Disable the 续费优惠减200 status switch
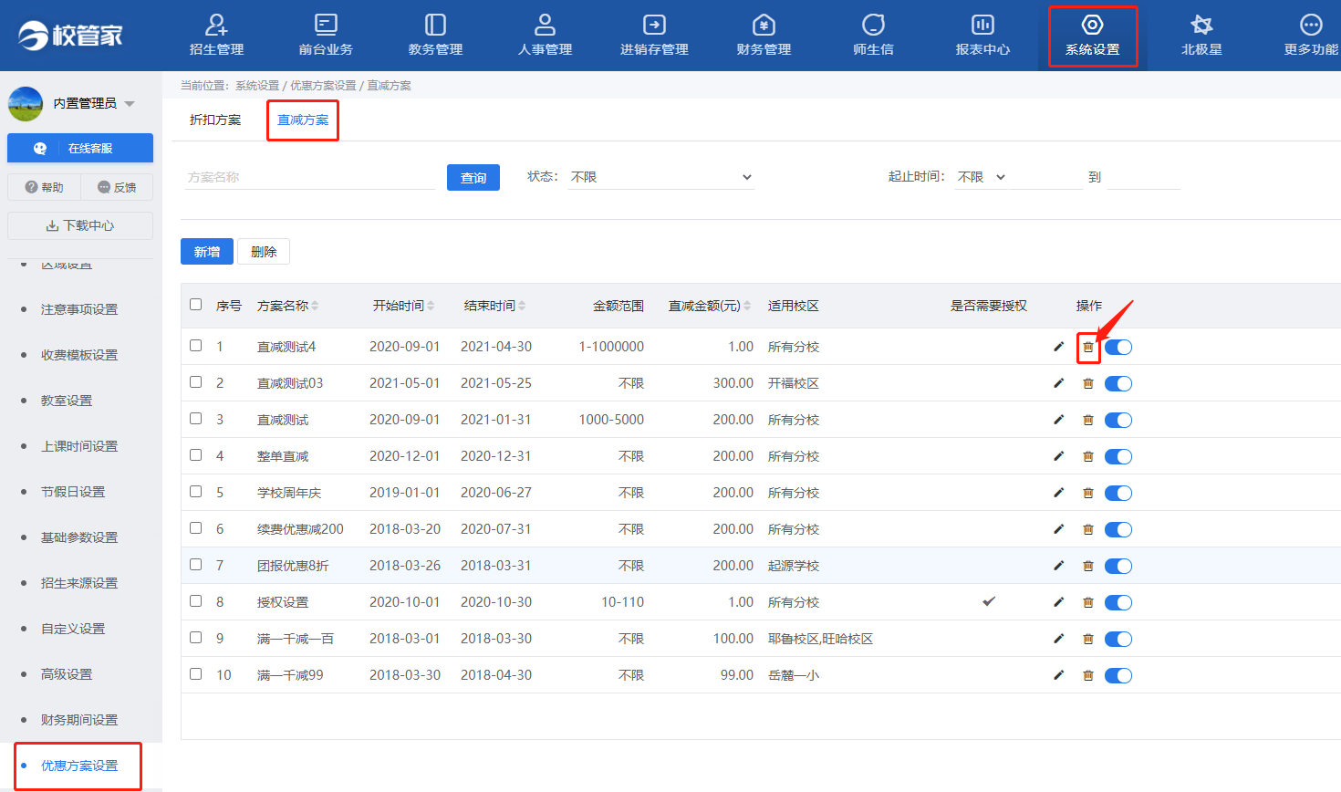This screenshot has width=1341, height=792. pos(1118,529)
